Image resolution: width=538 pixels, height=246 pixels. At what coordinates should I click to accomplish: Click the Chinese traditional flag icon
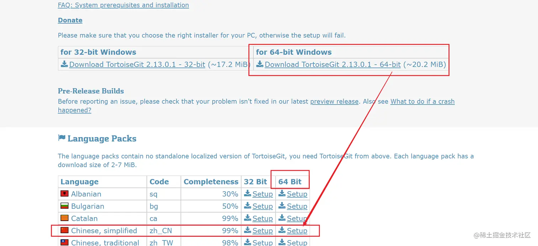64,242
